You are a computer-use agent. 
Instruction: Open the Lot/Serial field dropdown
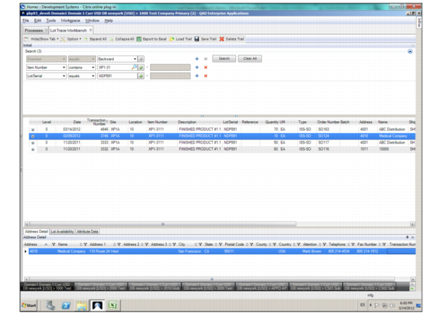point(64,76)
